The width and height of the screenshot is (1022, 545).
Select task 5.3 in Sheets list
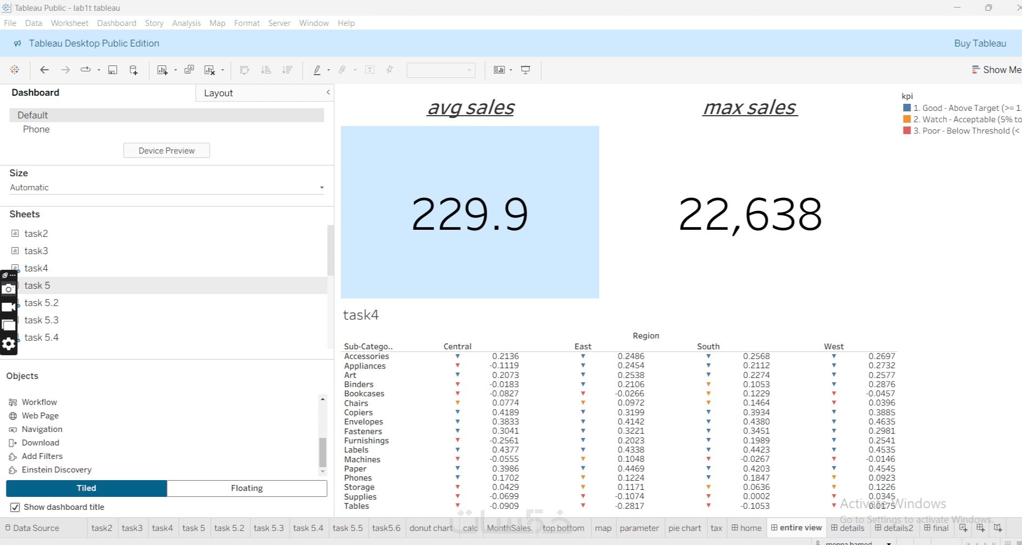[42, 320]
